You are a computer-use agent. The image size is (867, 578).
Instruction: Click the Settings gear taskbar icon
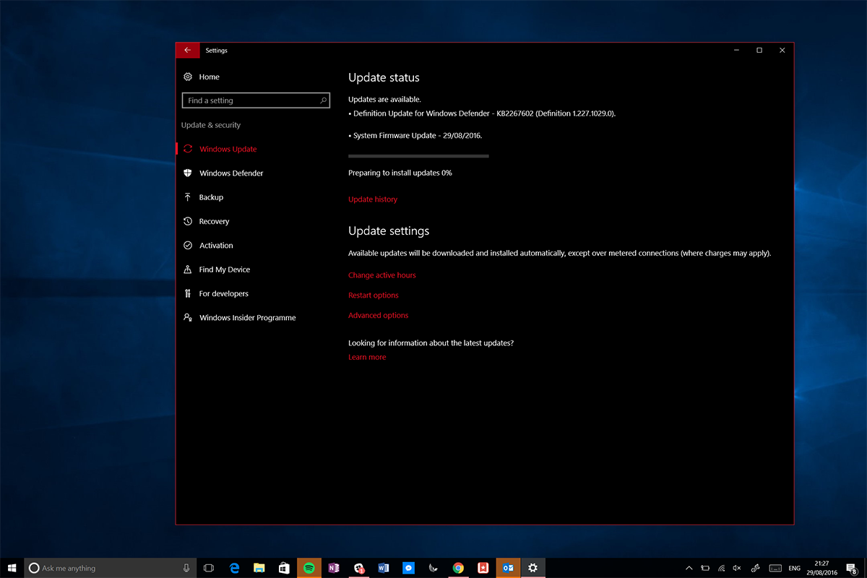click(532, 568)
